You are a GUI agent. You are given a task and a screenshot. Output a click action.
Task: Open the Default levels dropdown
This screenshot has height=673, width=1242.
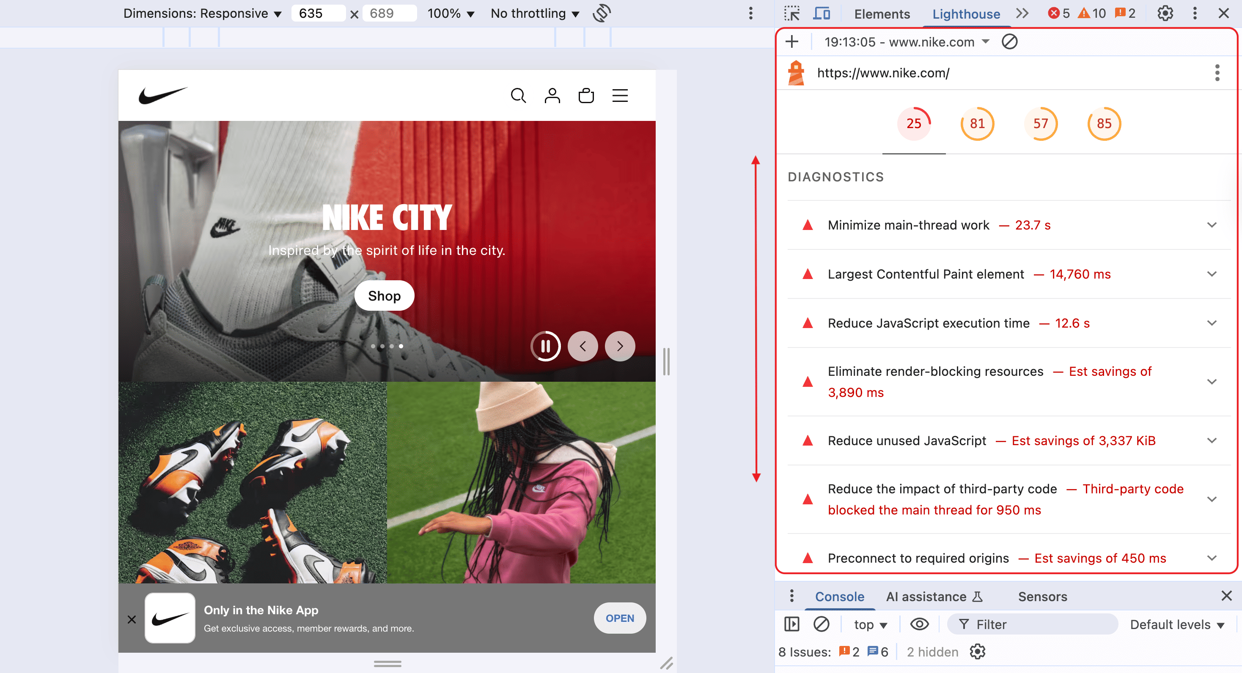(1177, 624)
